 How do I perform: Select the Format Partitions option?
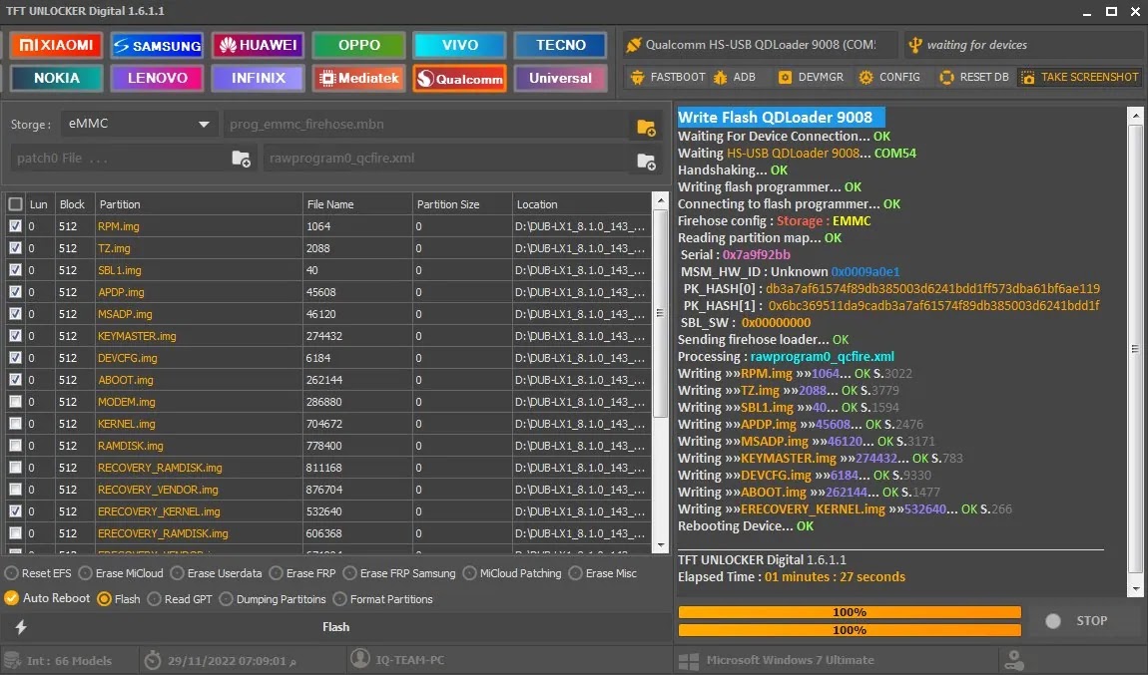(x=383, y=599)
